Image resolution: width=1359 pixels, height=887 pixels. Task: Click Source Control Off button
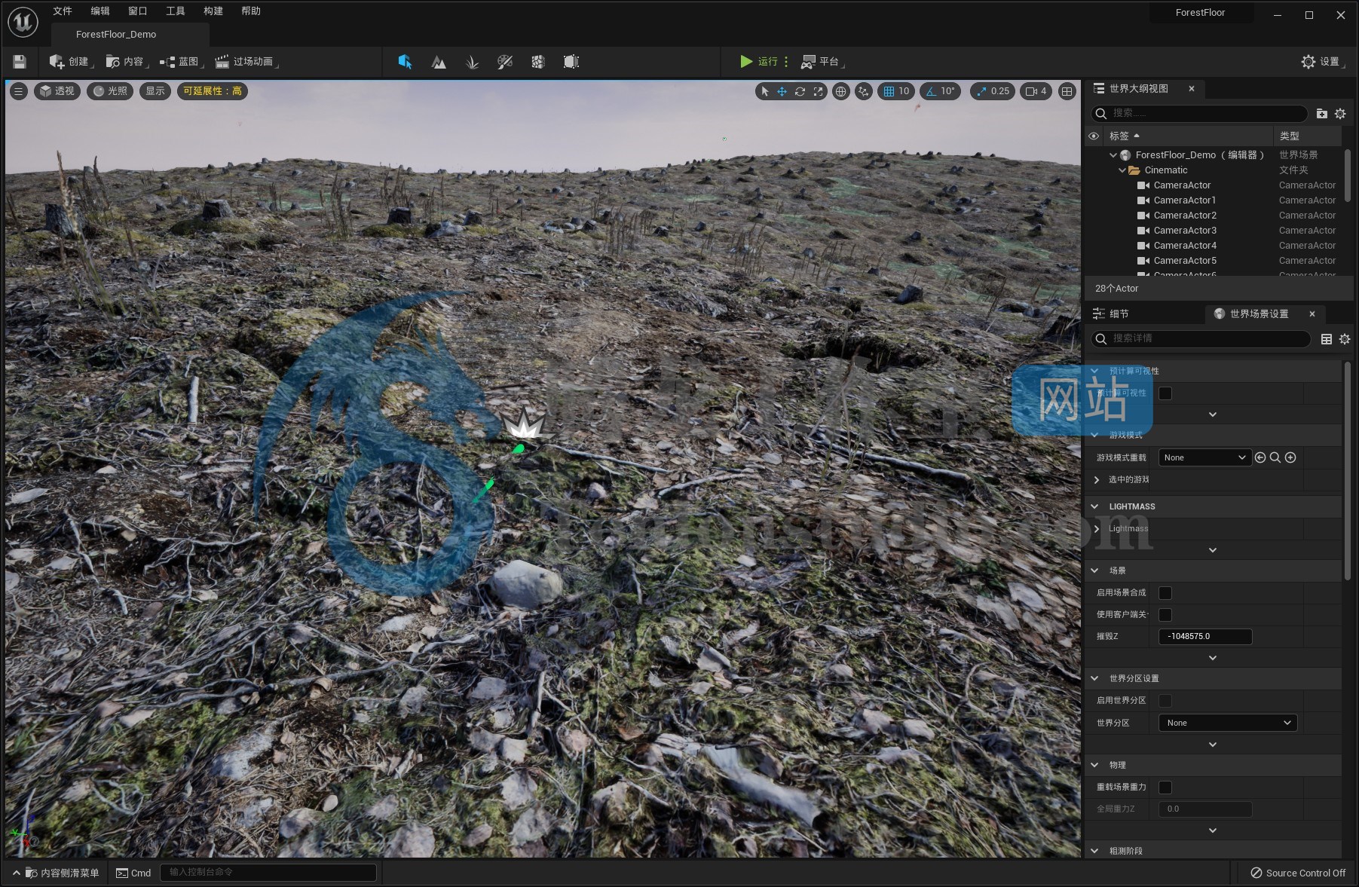coord(1298,873)
